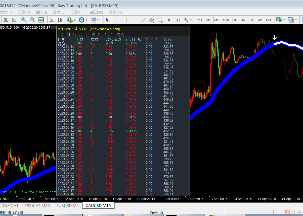Click the green plus chart icon at toolbar right
Screen dimensions: 303x216
[x=279, y=20]
